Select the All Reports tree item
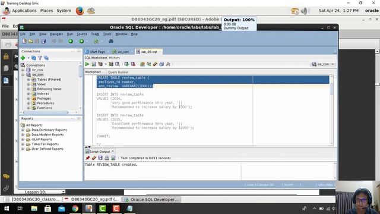 coord(34,125)
